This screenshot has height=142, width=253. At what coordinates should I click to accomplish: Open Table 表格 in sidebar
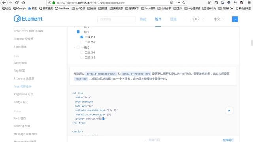coord(20,63)
